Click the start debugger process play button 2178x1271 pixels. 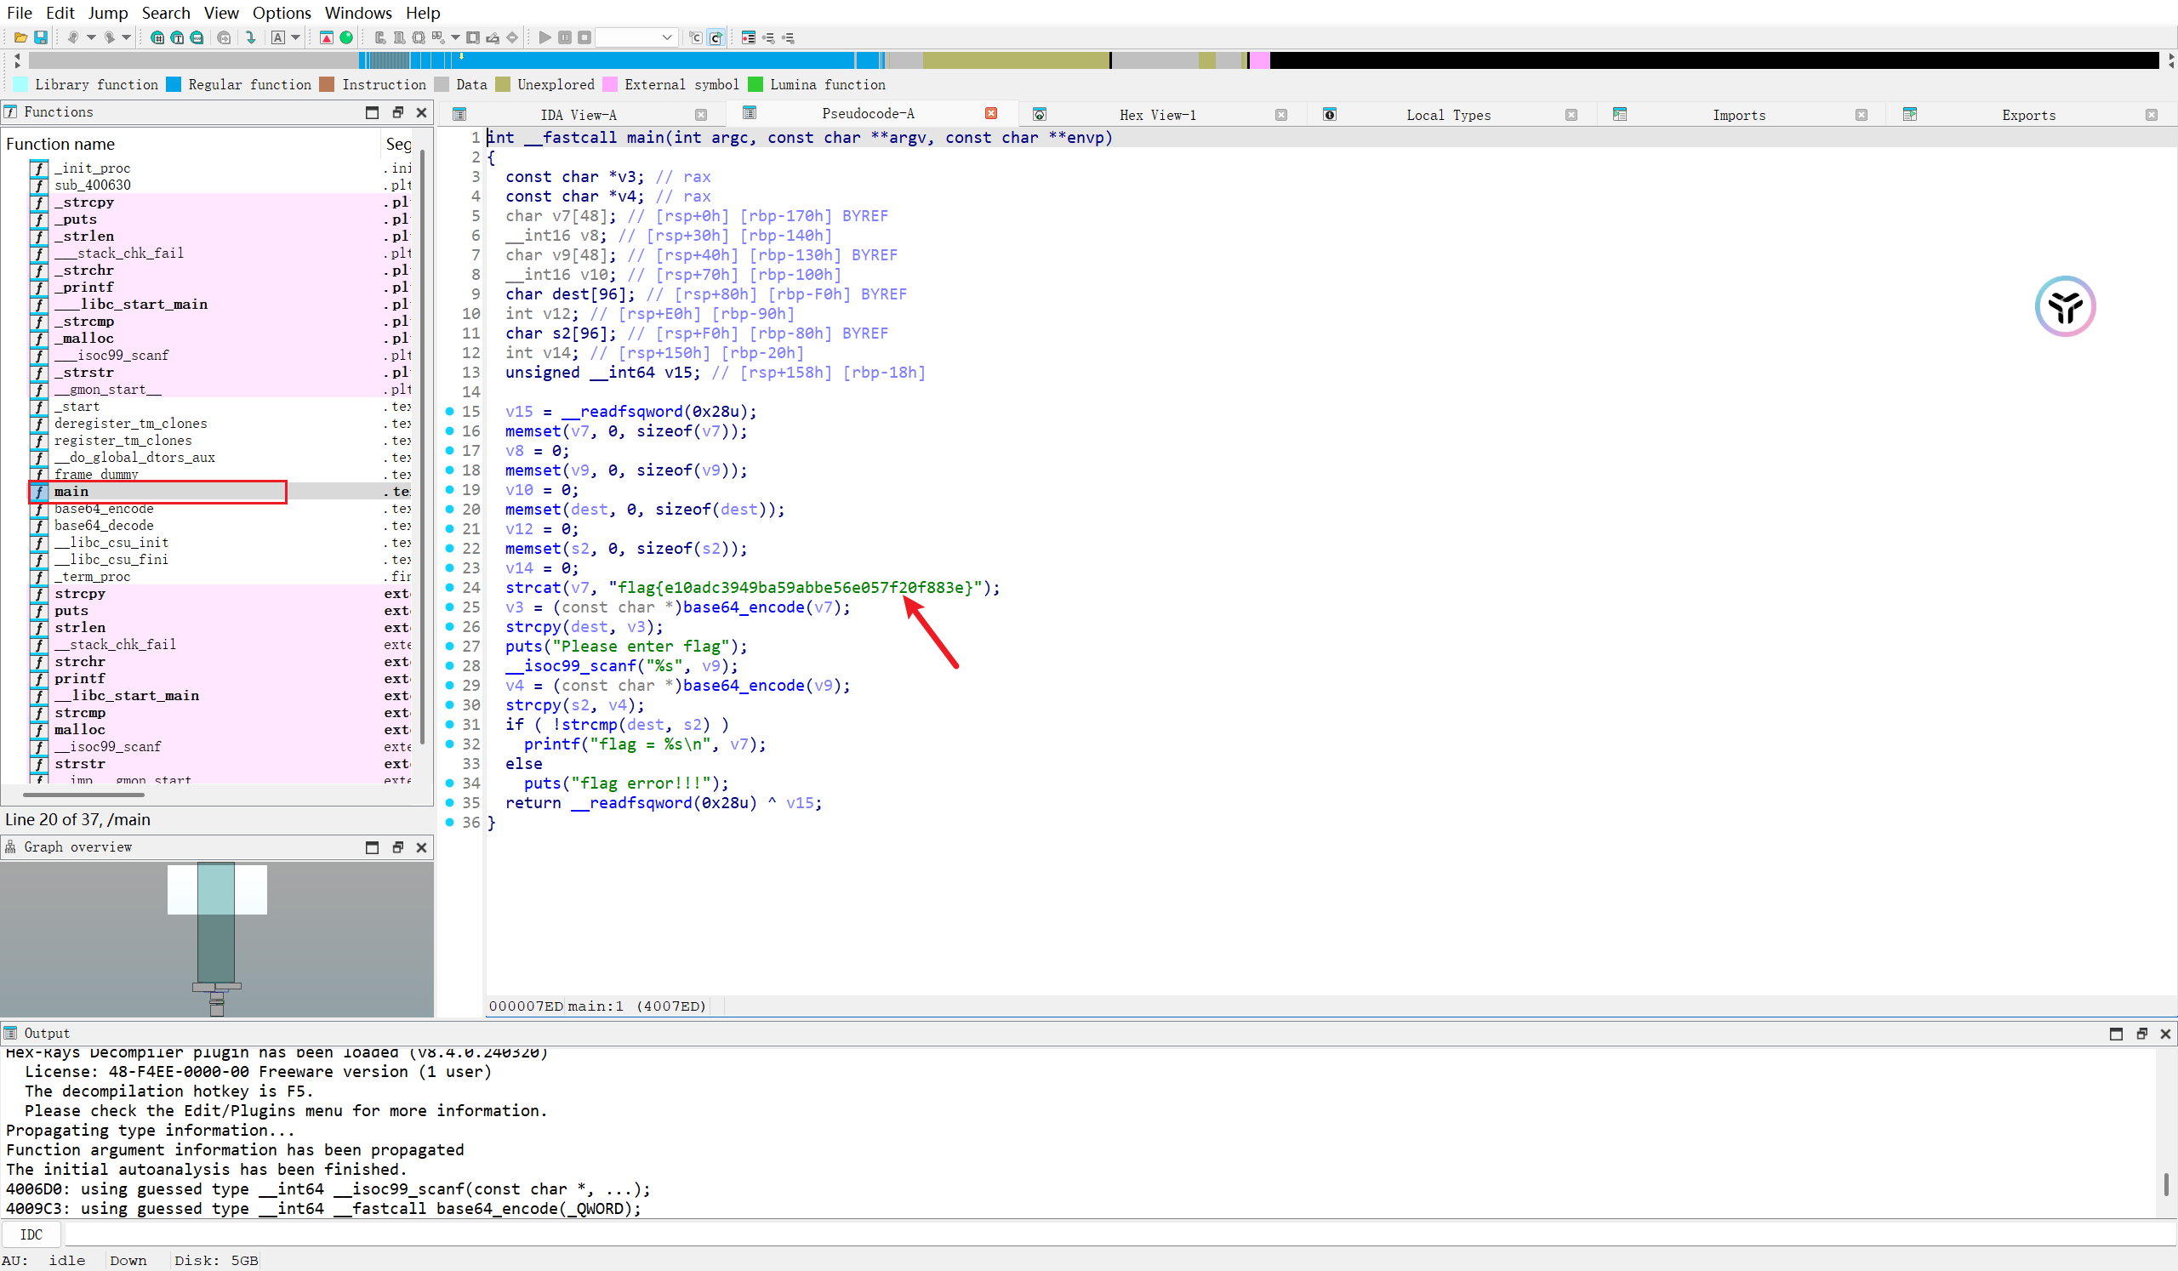point(544,37)
